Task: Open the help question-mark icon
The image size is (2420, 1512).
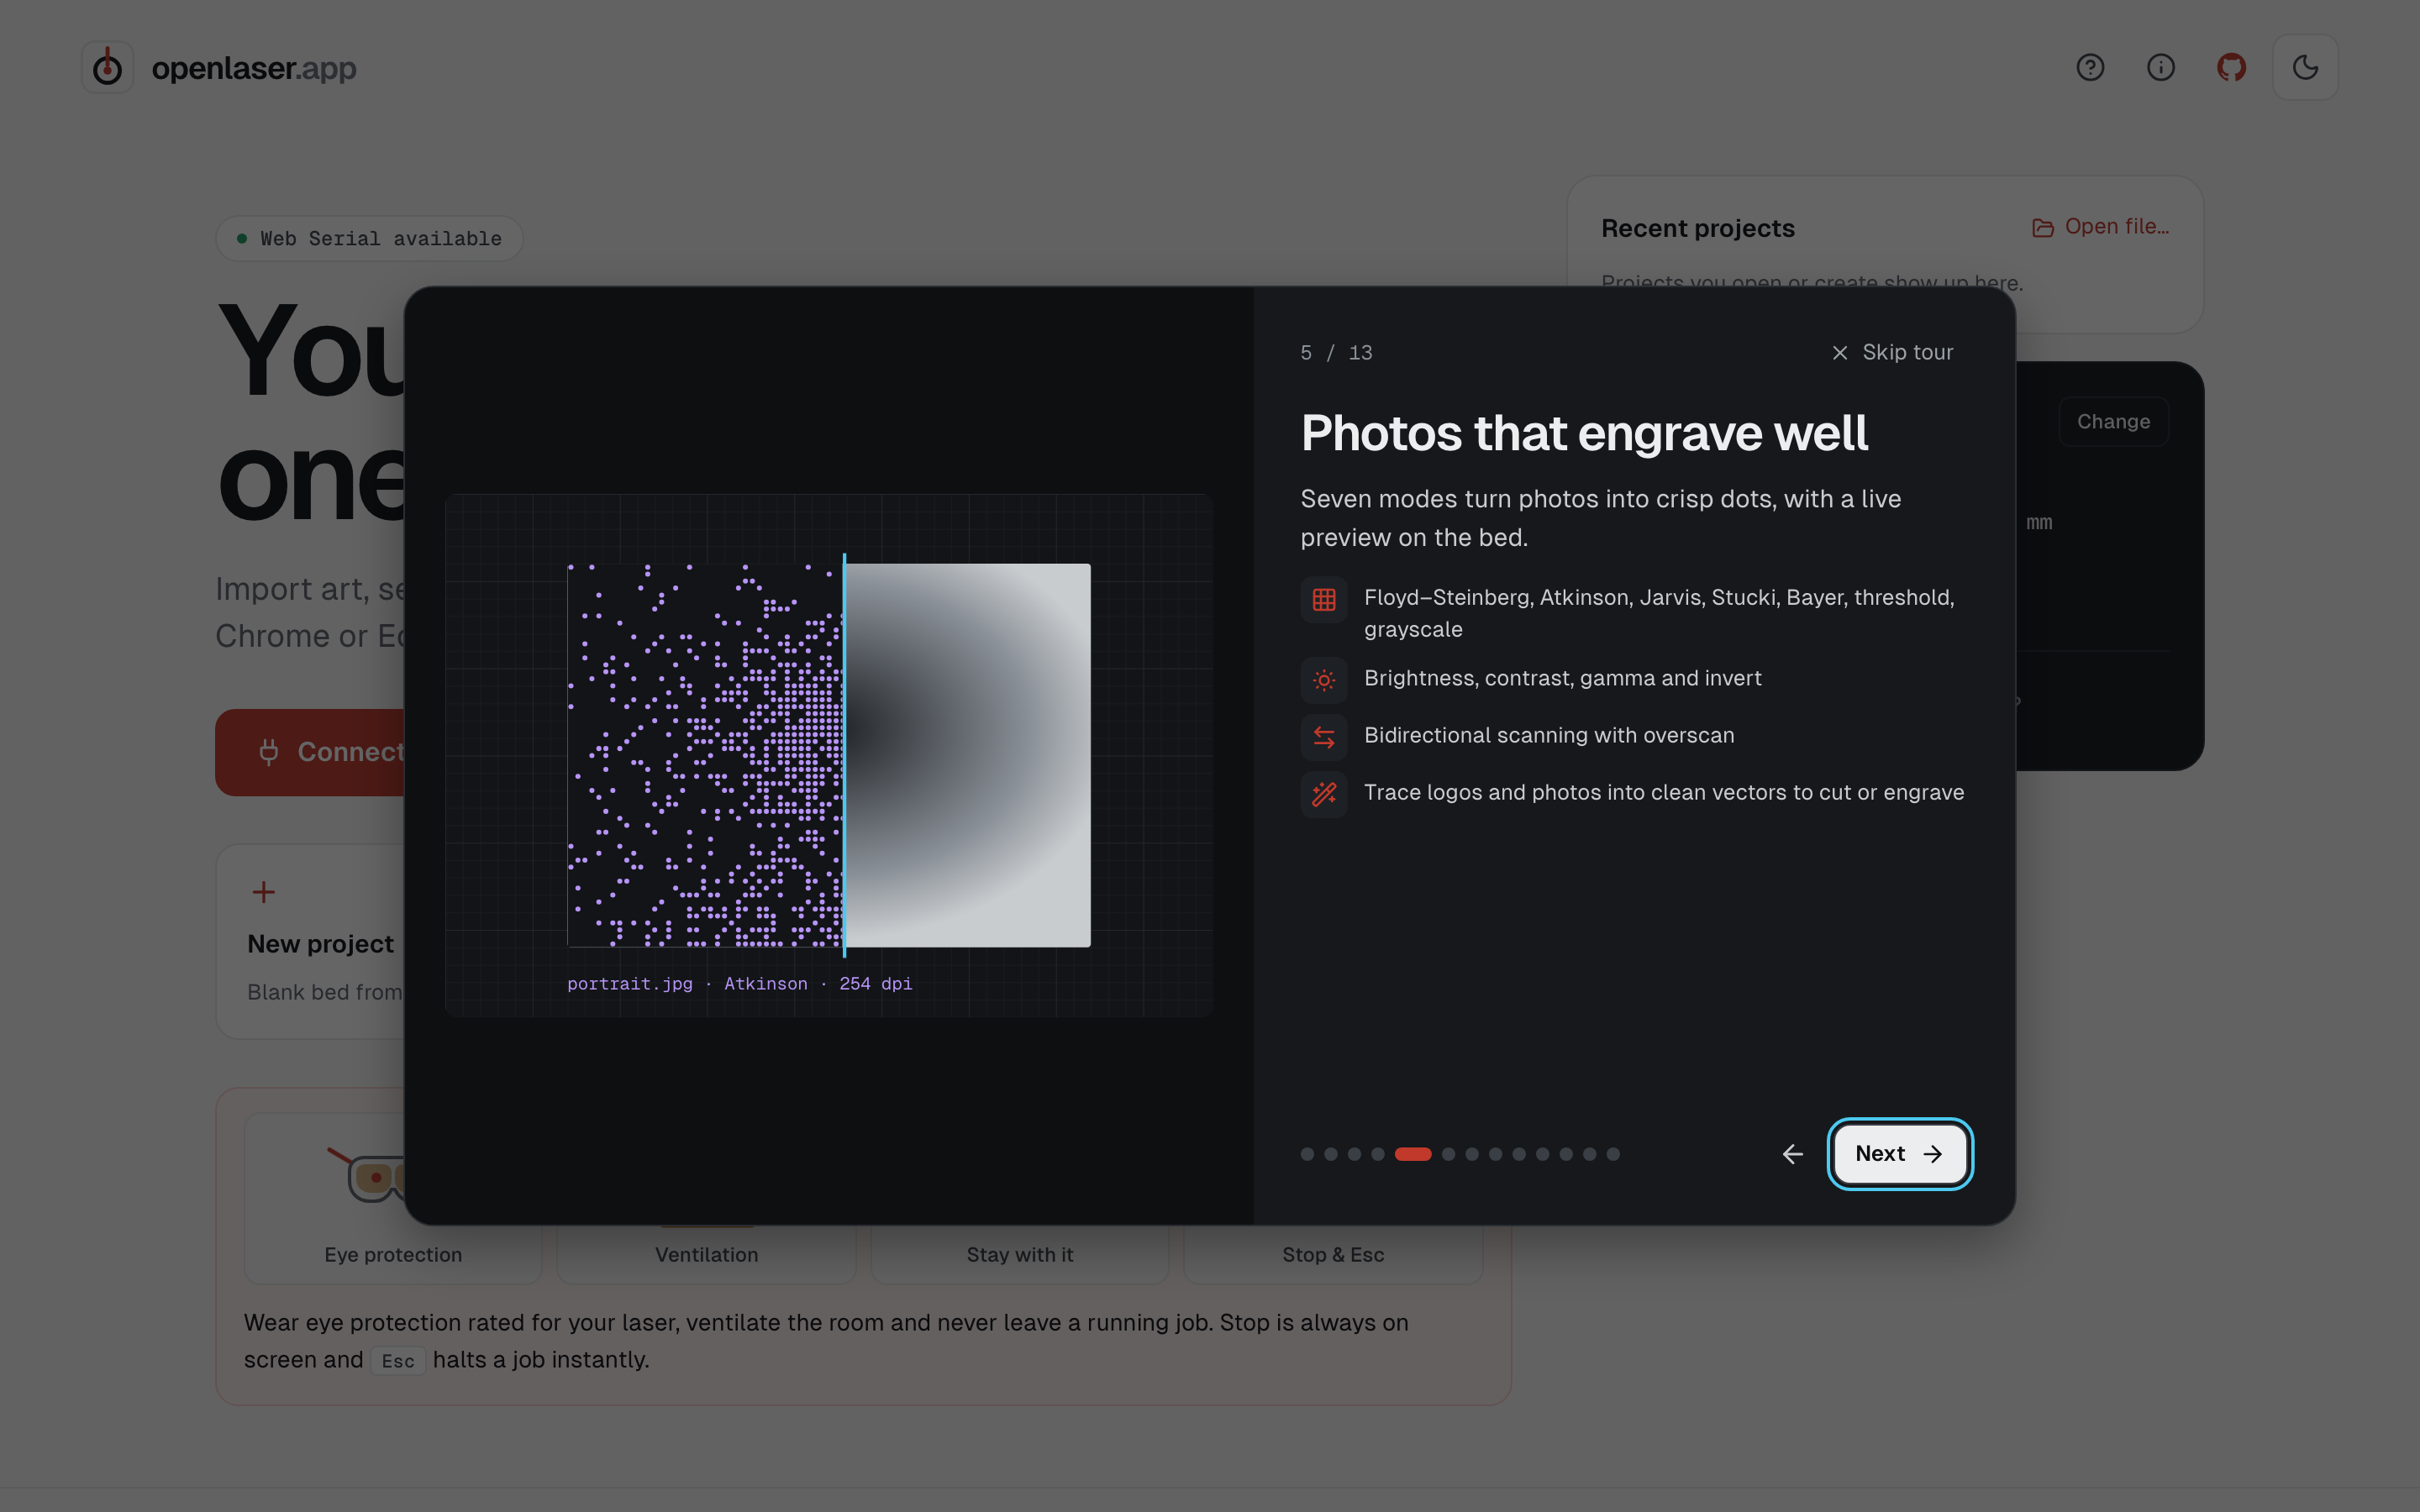Action: [2090, 67]
